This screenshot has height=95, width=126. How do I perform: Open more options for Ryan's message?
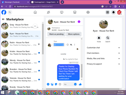[x=75, y=45]
